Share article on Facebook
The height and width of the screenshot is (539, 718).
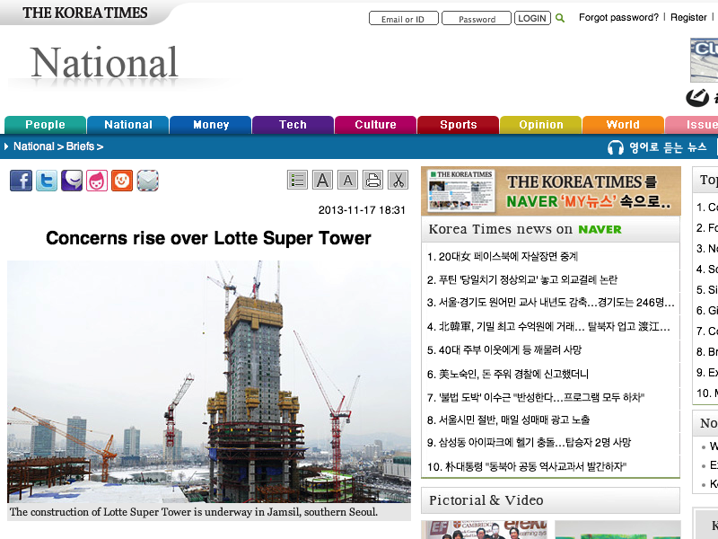click(x=21, y=181)
